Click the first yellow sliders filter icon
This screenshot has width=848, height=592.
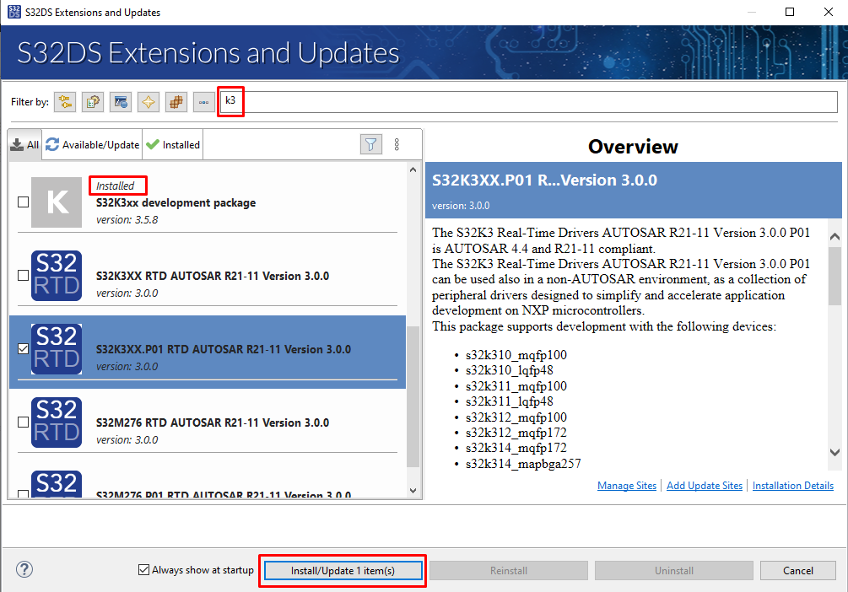65,102
